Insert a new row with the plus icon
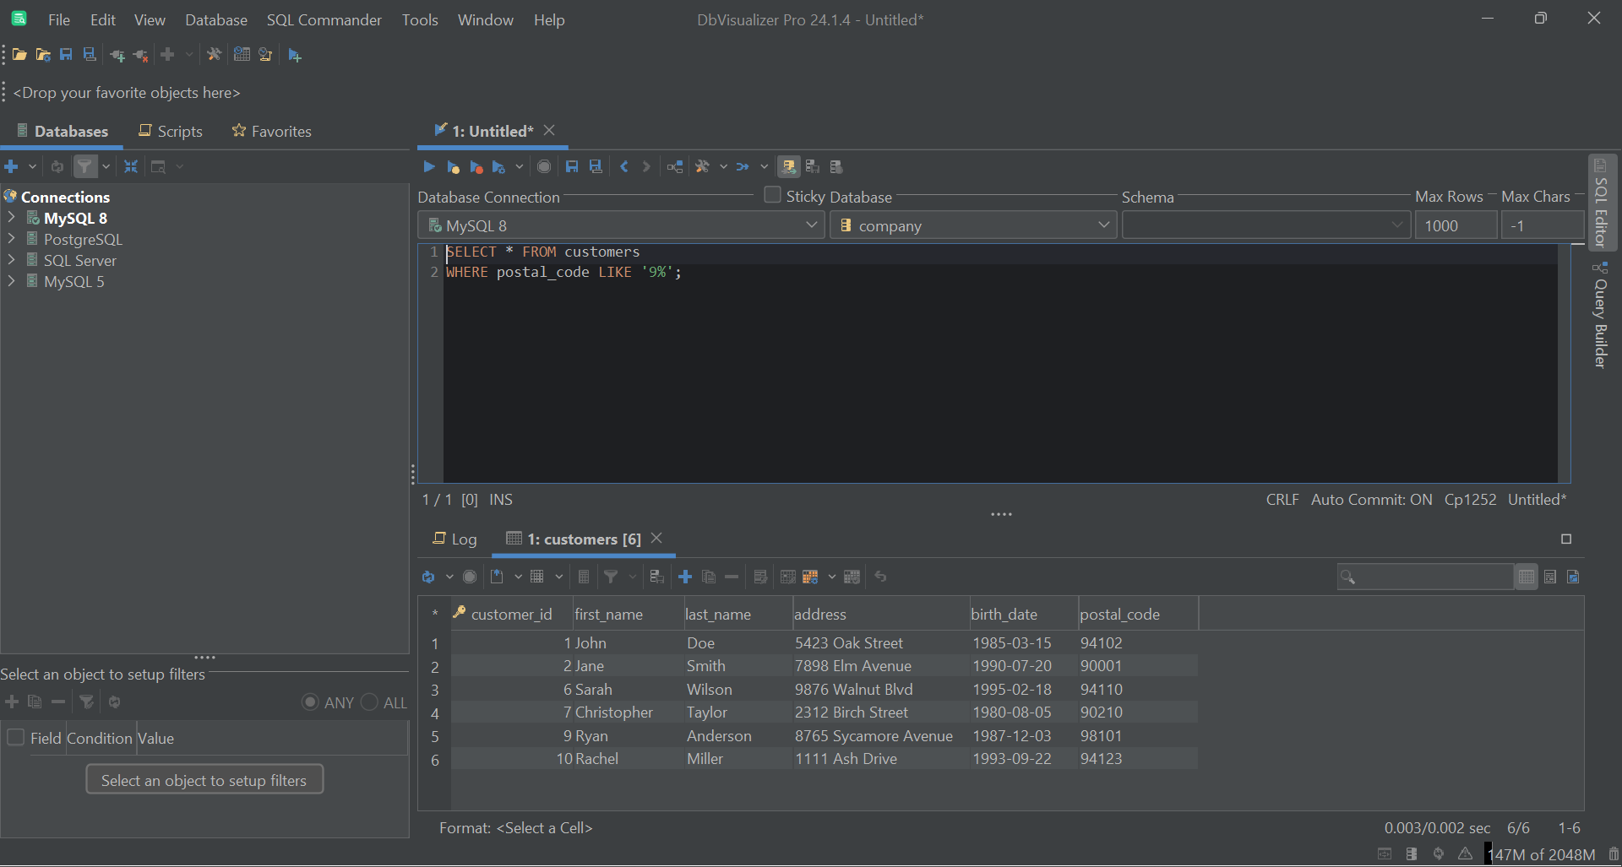The height and width of the screenshot is (867, 1622). (684, 577)
